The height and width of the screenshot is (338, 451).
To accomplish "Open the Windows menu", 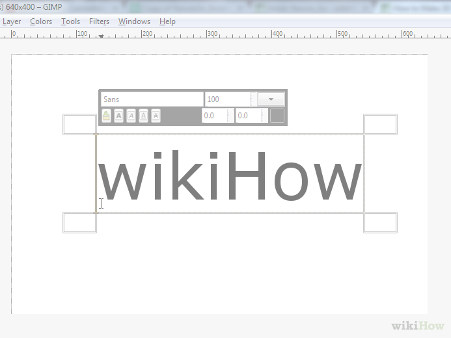I will pos(134,21).
